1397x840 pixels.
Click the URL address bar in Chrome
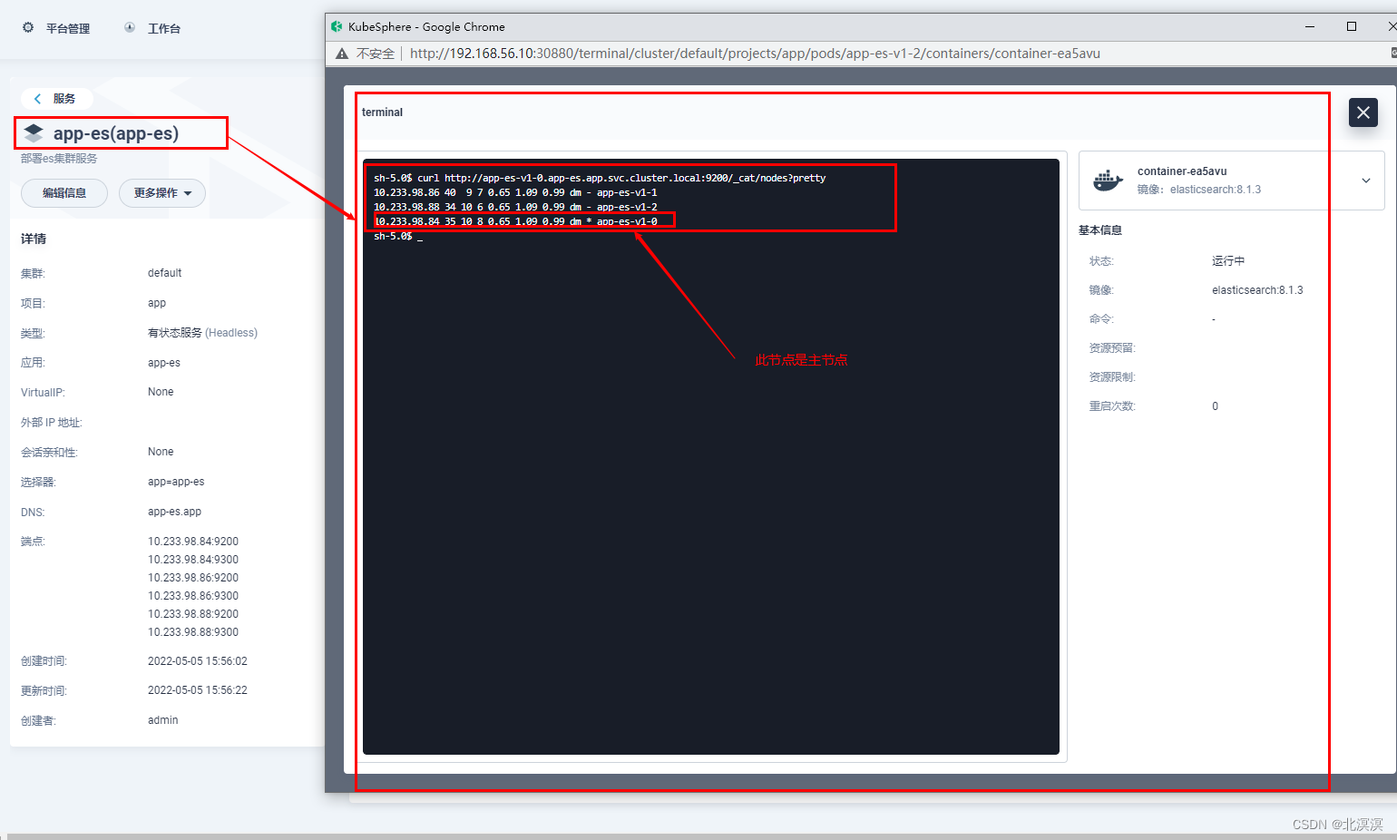[x=755, y=54]
